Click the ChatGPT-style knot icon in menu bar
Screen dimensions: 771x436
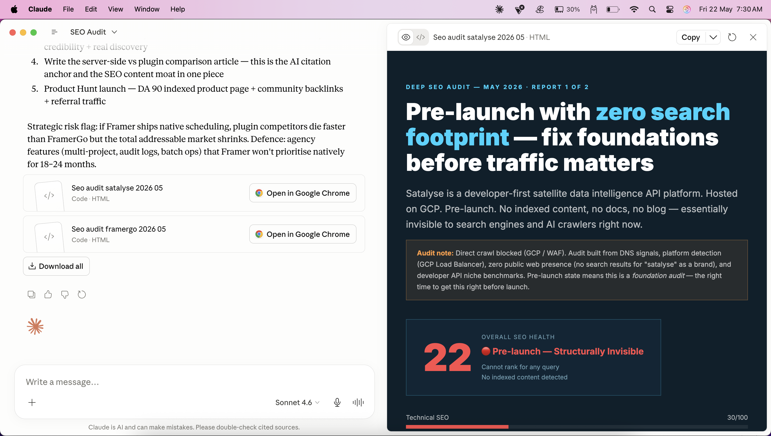[x=539, y=9]
